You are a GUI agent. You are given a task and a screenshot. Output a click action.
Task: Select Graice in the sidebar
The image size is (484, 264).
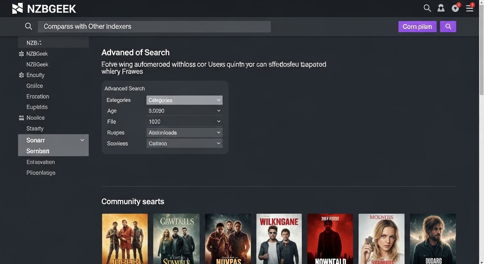click(35, 86)
